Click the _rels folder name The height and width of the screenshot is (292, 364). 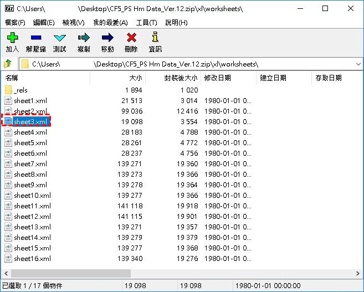coord(20,90)
